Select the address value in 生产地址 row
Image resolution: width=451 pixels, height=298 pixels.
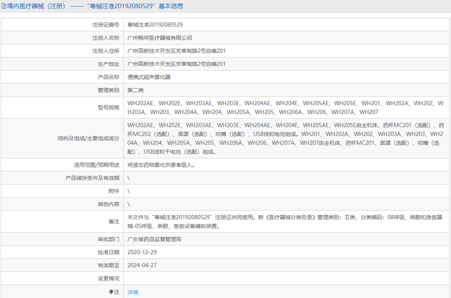(177, 64)
